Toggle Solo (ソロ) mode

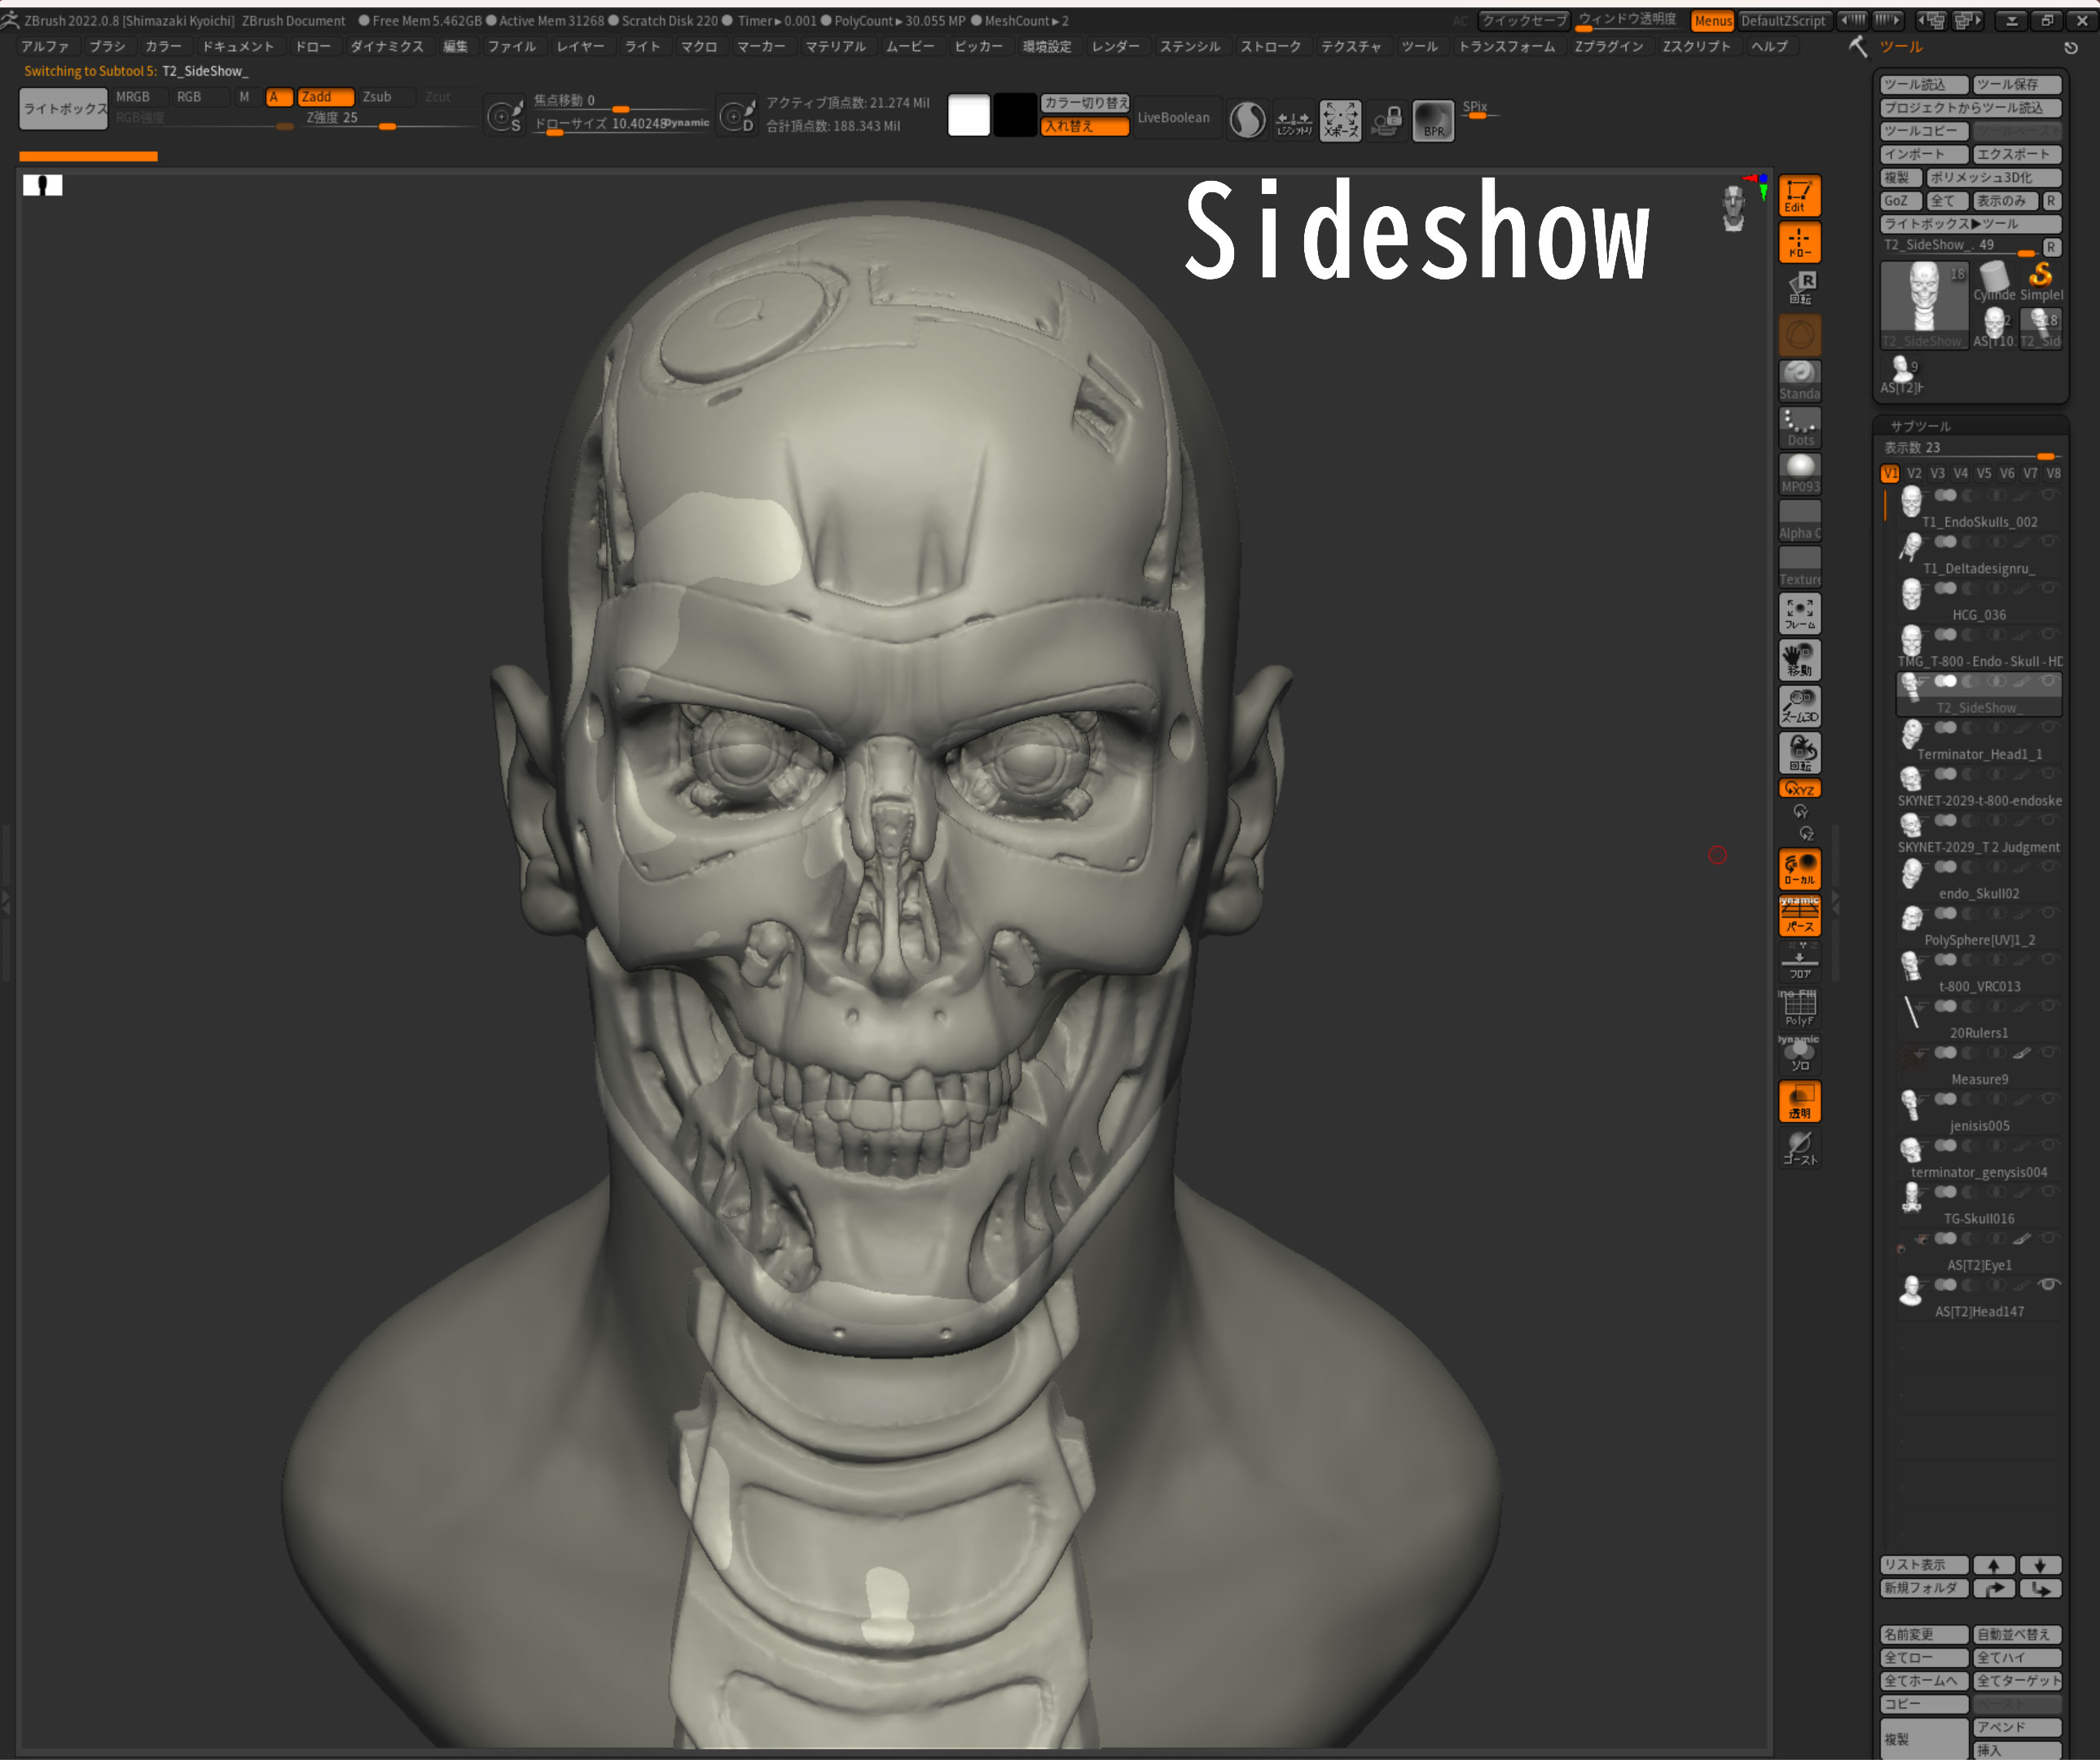tap(1799, 1054)
